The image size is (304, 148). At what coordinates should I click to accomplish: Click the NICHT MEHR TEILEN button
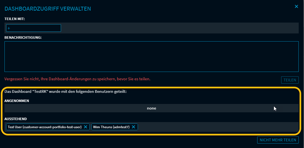[278, 140]
